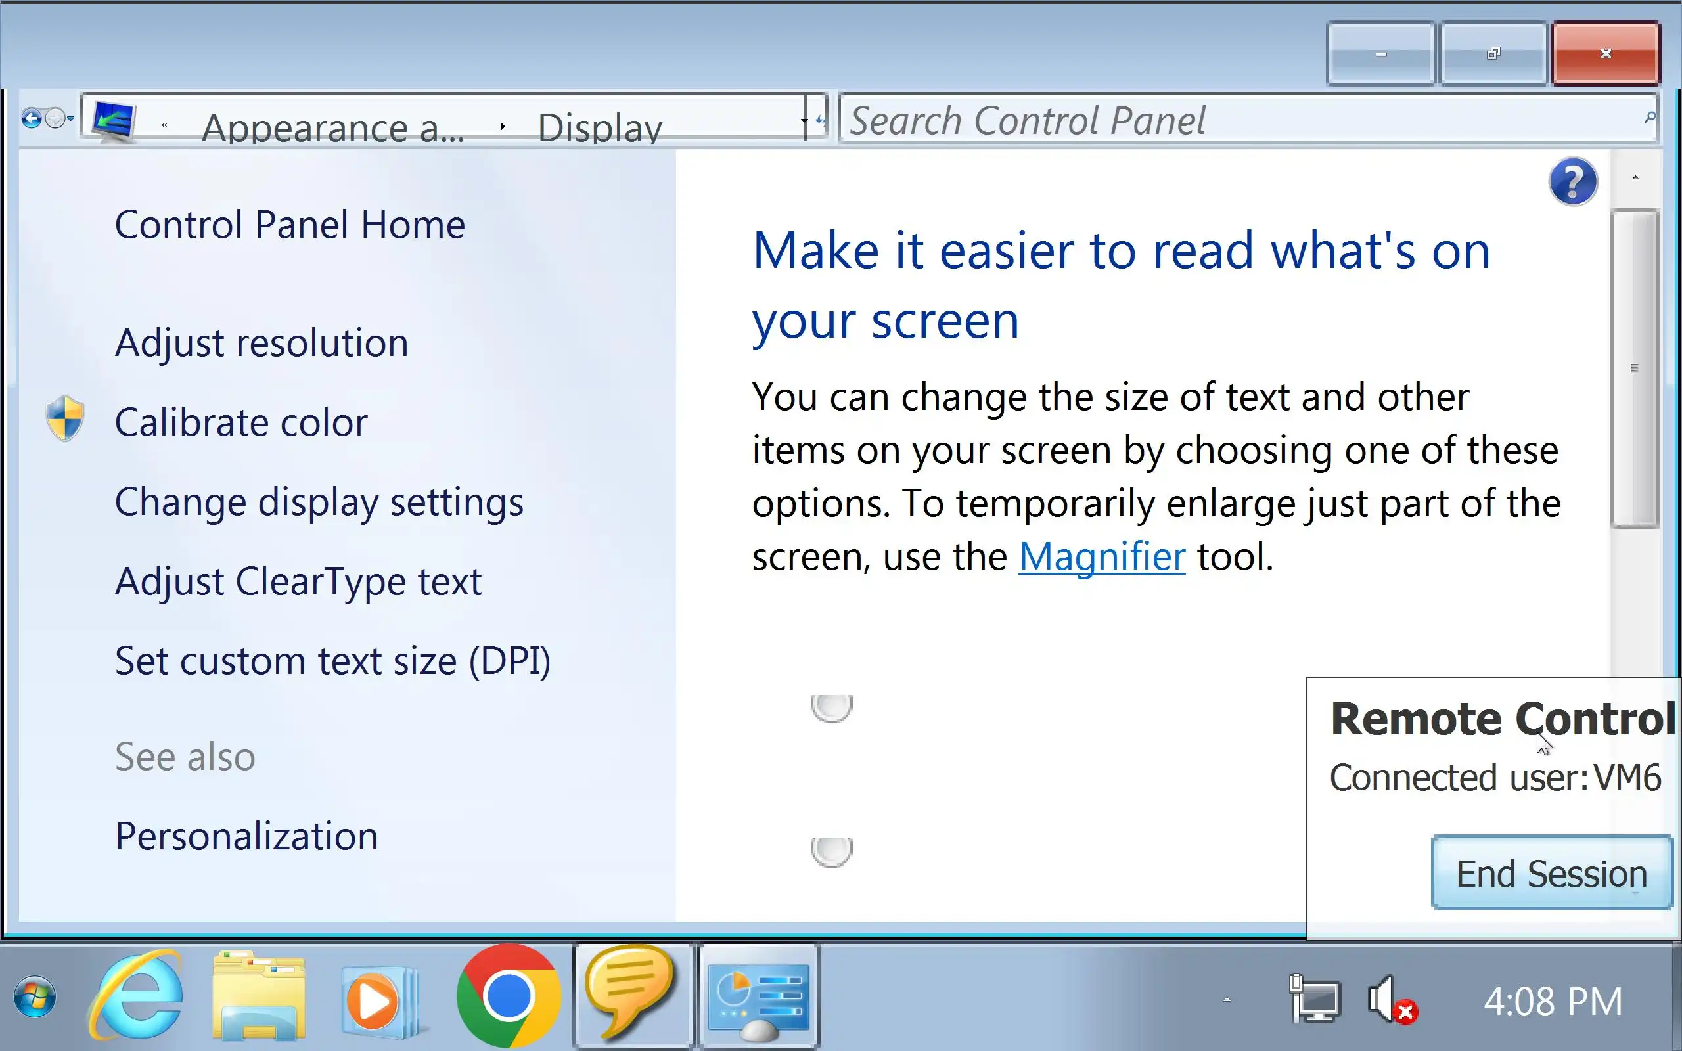
Task: Open the Calibrate color link
Action: tap(241, 422)
